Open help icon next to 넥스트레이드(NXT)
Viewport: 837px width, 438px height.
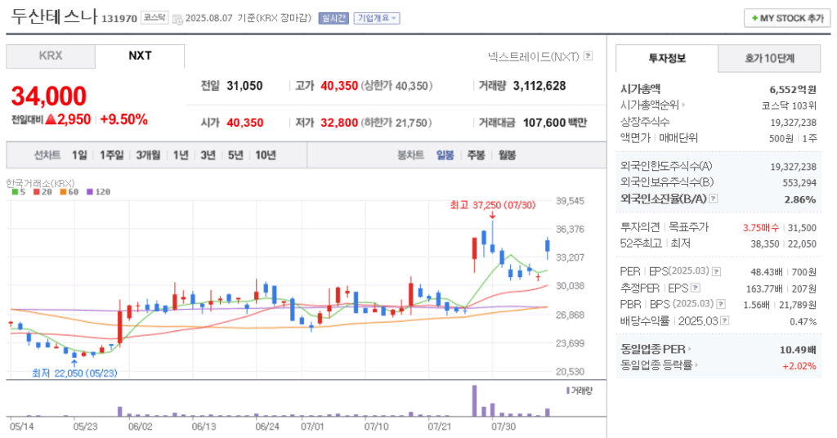click(x=588, y=56)
